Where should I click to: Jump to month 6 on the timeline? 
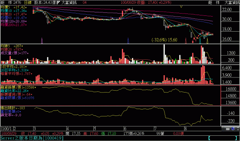pos(125,128)
